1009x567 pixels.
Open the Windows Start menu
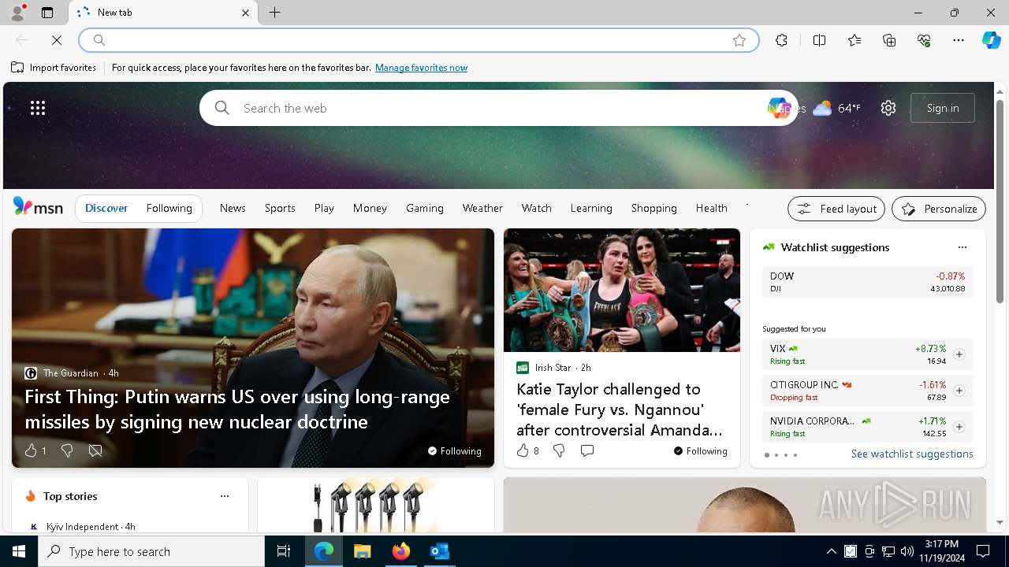pos(19,551)
